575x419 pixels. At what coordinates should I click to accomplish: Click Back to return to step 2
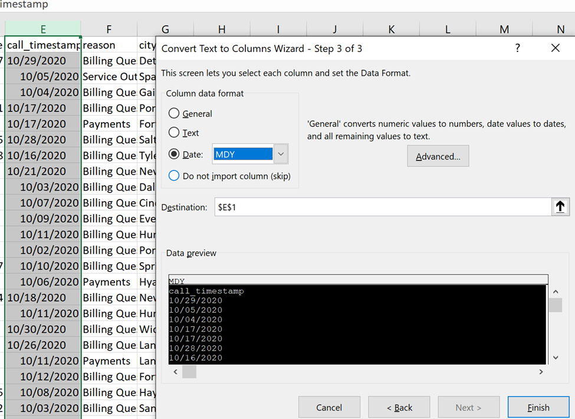pos(399,407)
